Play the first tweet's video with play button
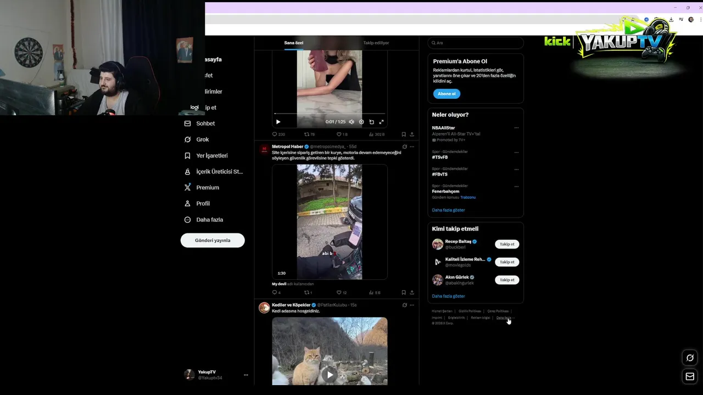The width and height of the screenshot is (703, 395). 278,122
